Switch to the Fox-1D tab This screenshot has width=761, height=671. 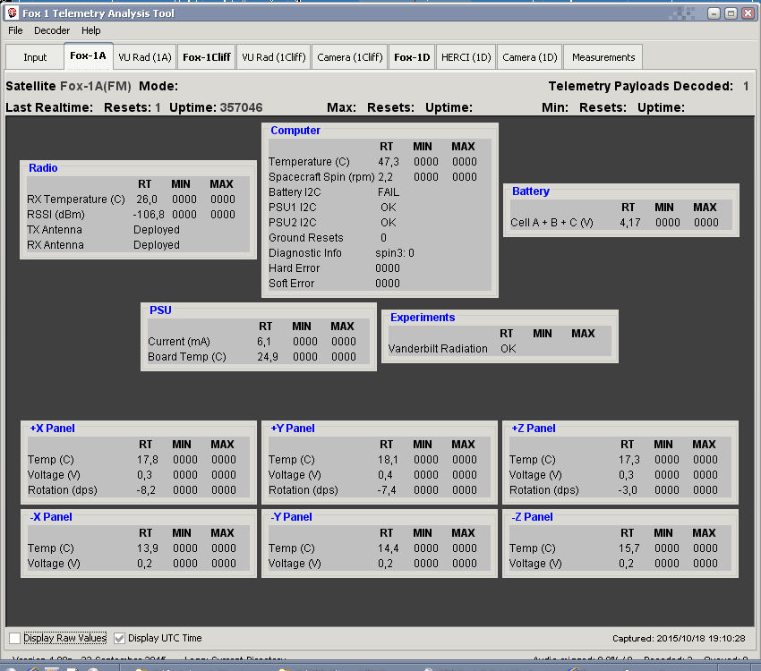point(412,57)
